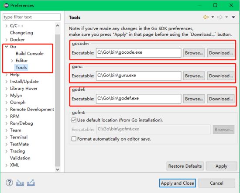Screen dimensions: 240x193
Task: Click the gocode executable path field
Action: tap(138, 53)
